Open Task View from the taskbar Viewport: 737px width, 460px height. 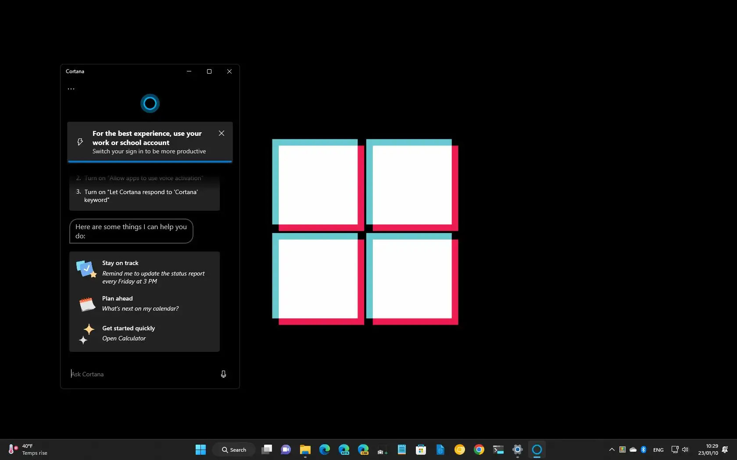[267, 449]
